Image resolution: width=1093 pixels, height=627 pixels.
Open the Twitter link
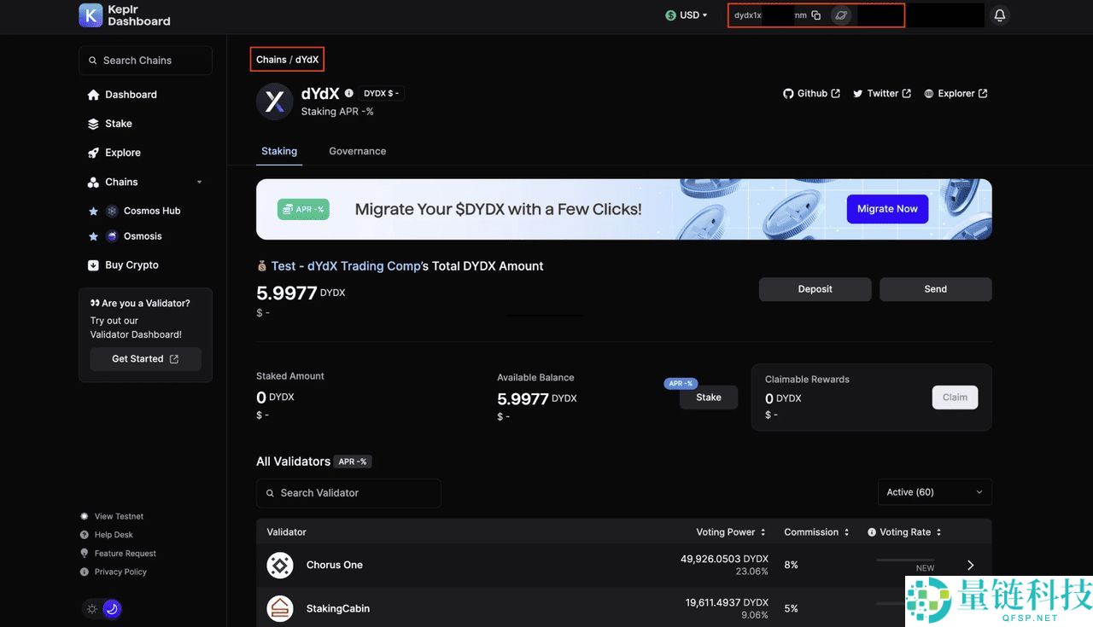point(882,94)
